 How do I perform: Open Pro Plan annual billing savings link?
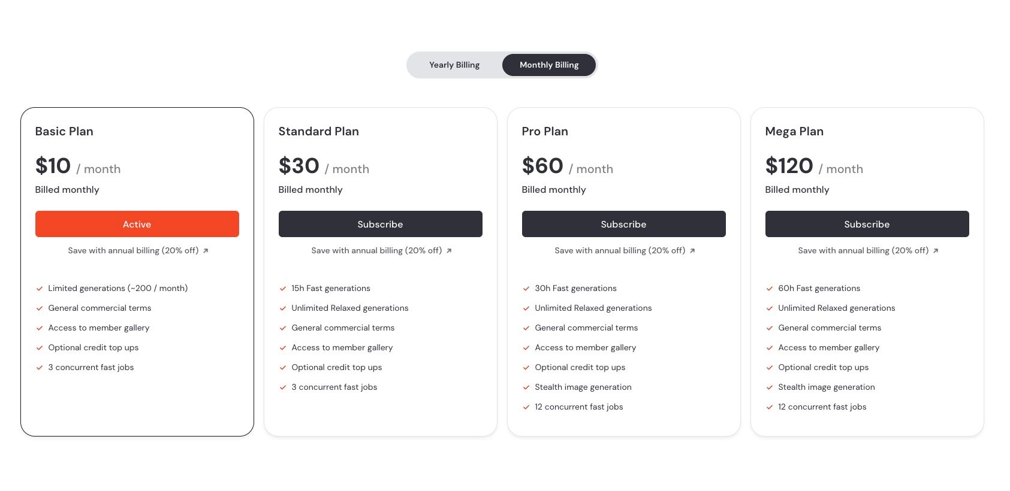coord(620,251)
